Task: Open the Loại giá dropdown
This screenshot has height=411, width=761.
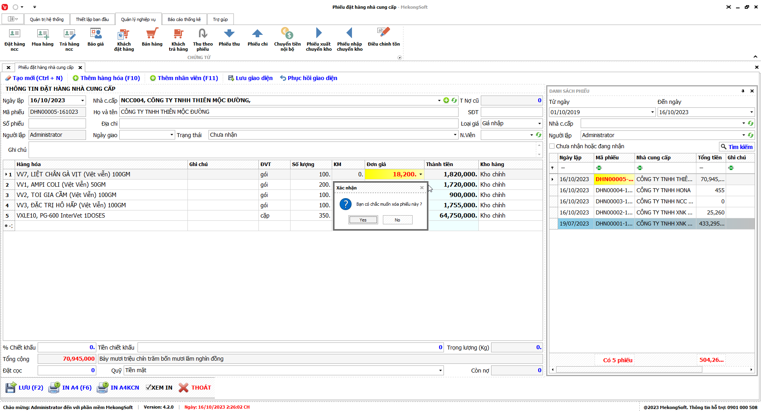Action: pyautogui.click(x=539, y=124)
